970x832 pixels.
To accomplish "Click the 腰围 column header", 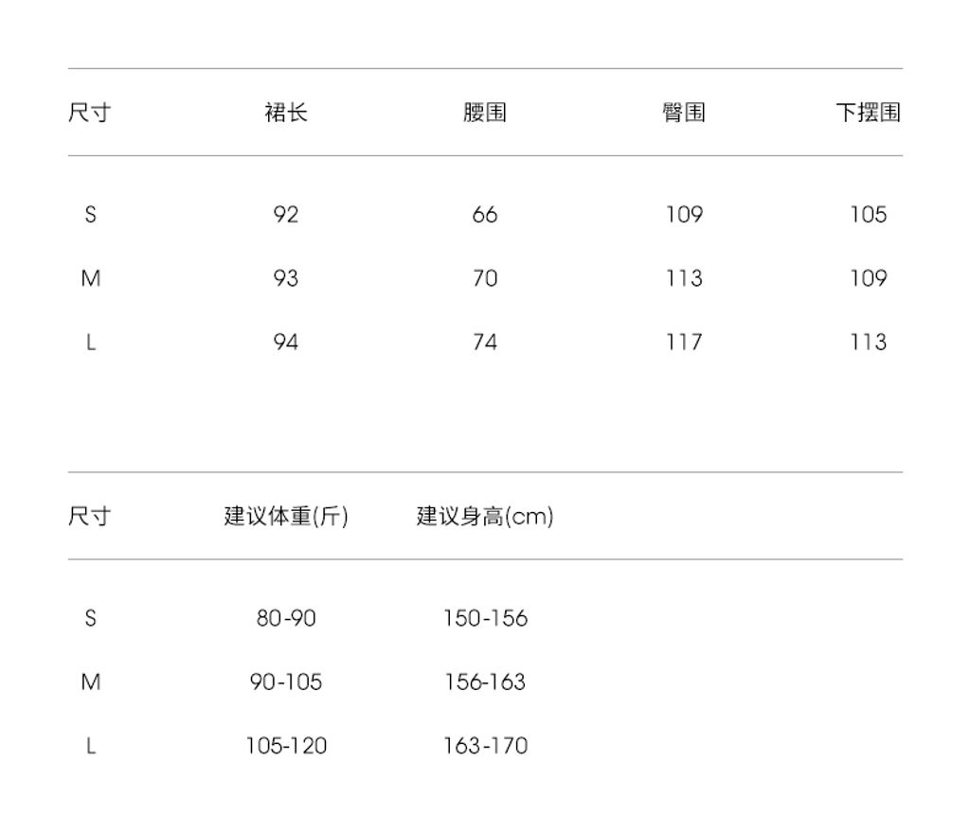I will 485,113.
